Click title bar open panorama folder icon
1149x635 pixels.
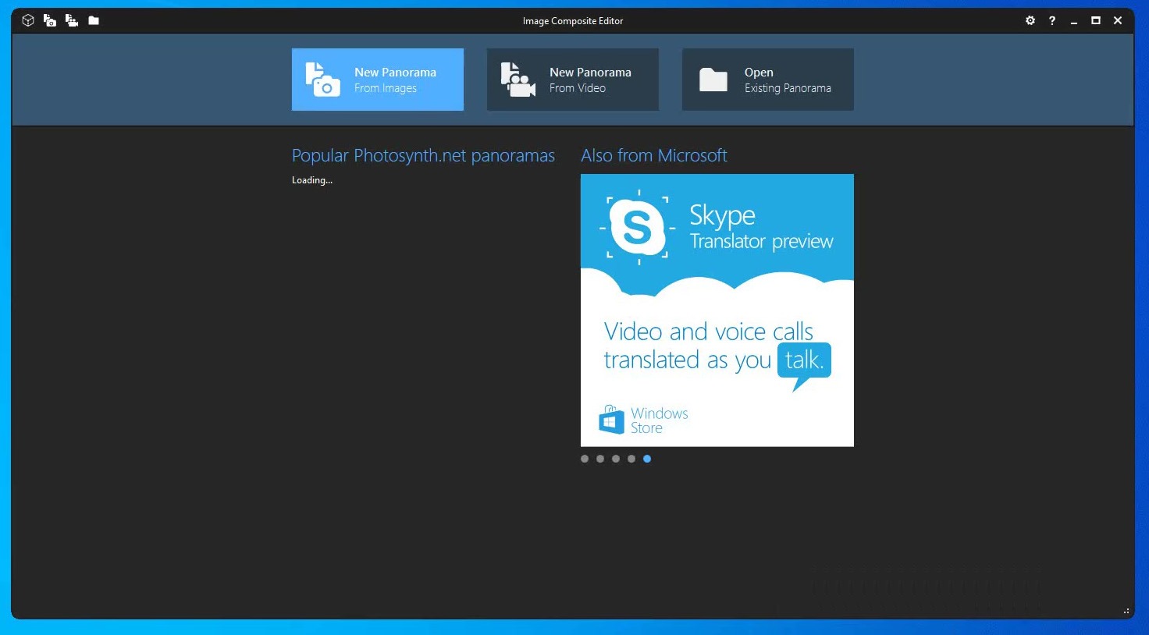coord(94,20)
